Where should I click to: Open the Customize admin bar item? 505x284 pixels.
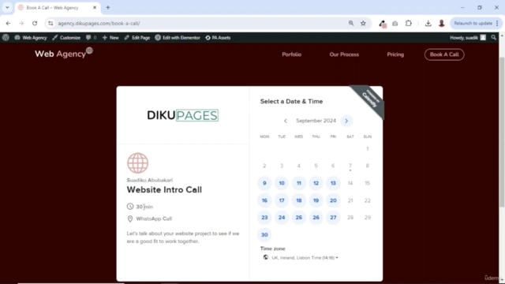coord(66,38)
